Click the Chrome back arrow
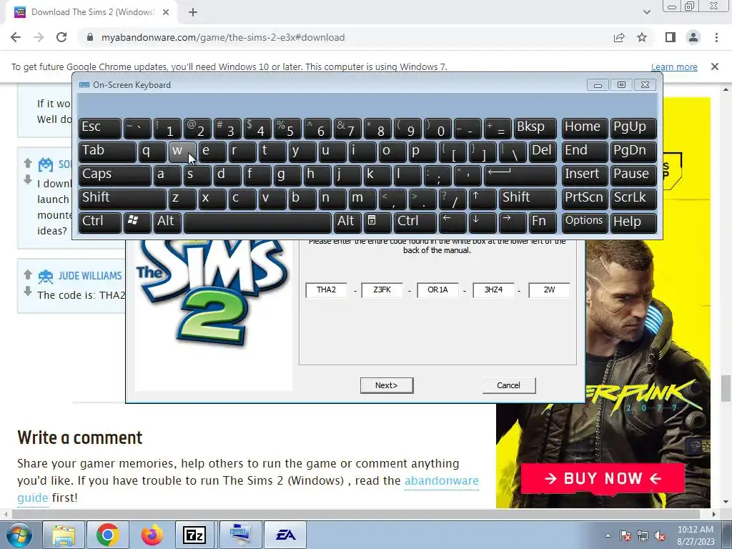This screenshot has width=732, height=549. (16, 37)
